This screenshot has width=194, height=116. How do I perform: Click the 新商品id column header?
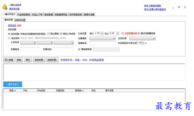coord(79,91)
